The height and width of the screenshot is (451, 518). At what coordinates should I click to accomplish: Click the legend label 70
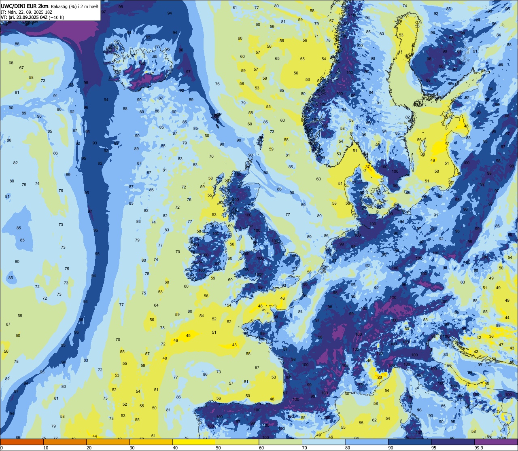click(x=304, y=448)
